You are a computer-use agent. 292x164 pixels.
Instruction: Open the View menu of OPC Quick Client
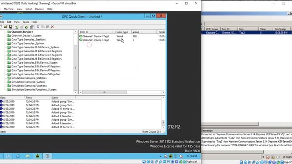point(17,22)
